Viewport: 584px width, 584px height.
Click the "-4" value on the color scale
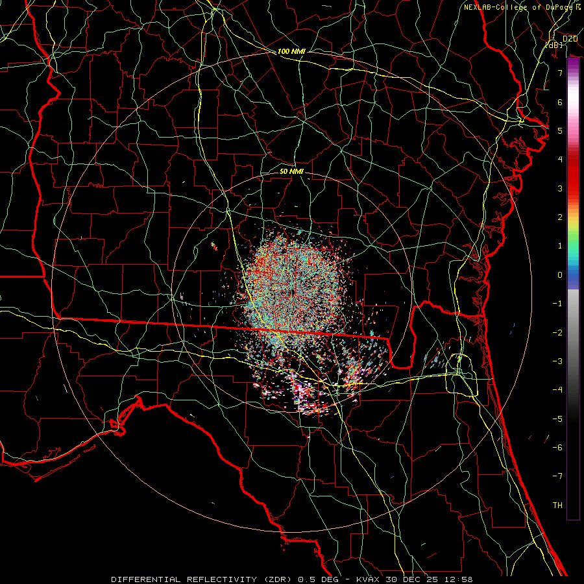tap(557, 390)
